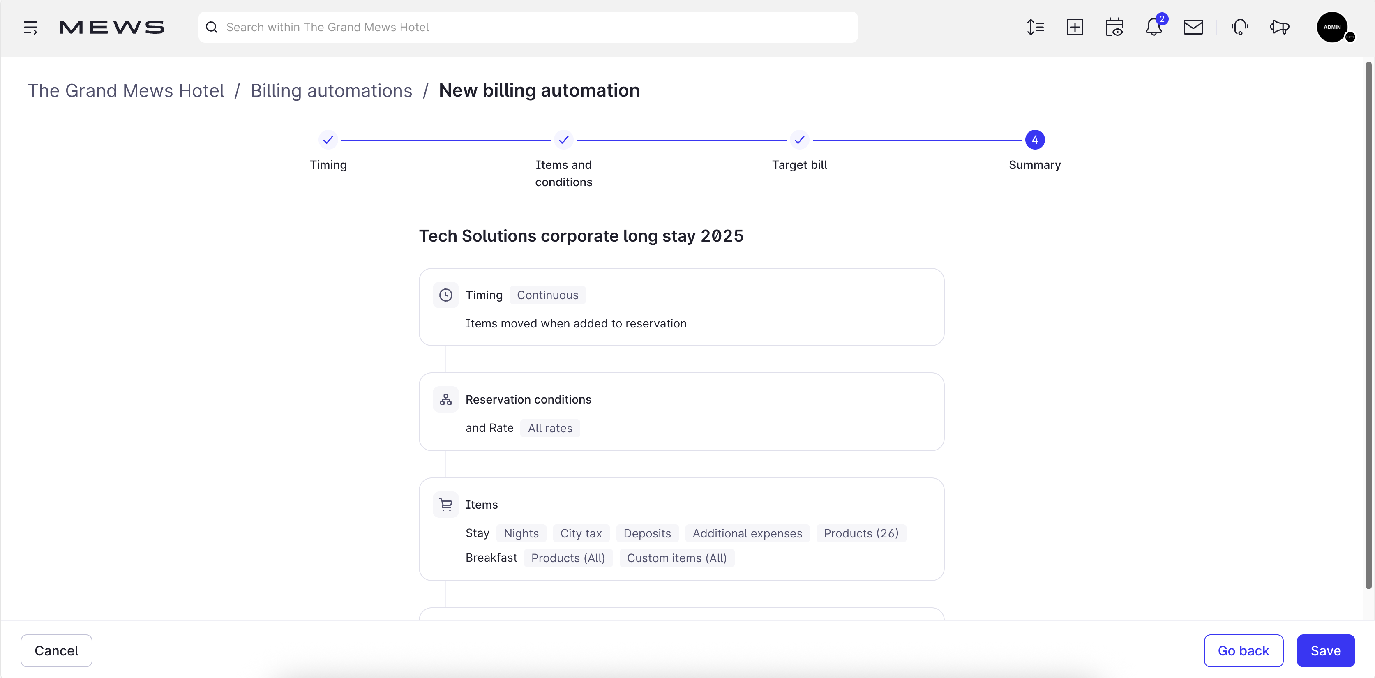Click the Deposits item tag
The width and height of the screenshot is (1375, 678).
(x=647, y=533)
